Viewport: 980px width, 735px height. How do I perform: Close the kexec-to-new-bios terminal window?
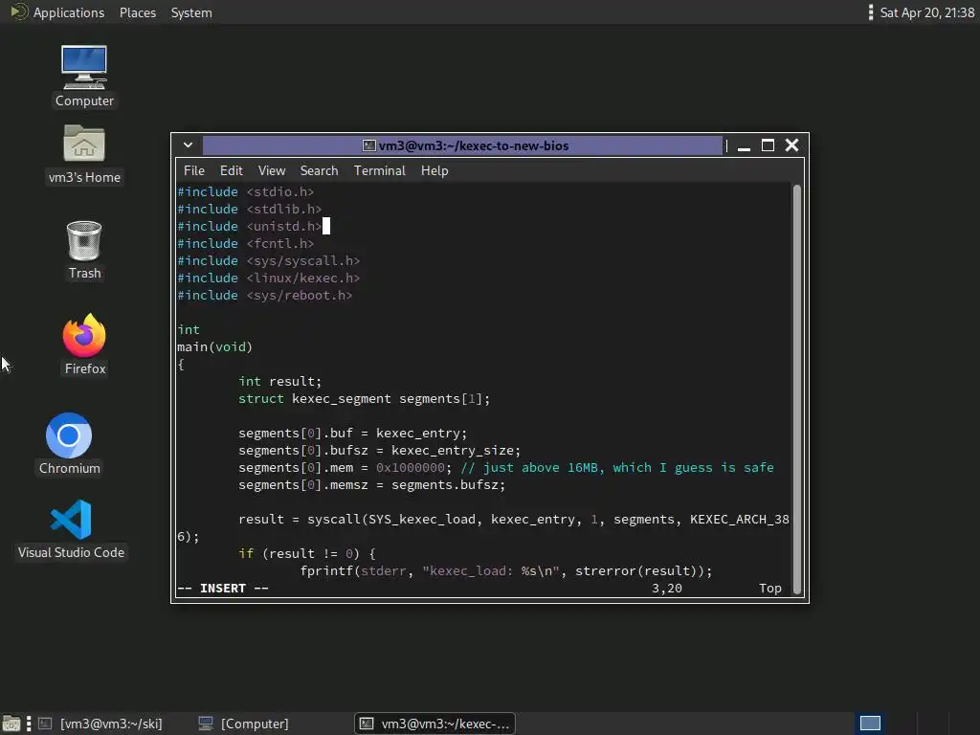click(791, 145)
